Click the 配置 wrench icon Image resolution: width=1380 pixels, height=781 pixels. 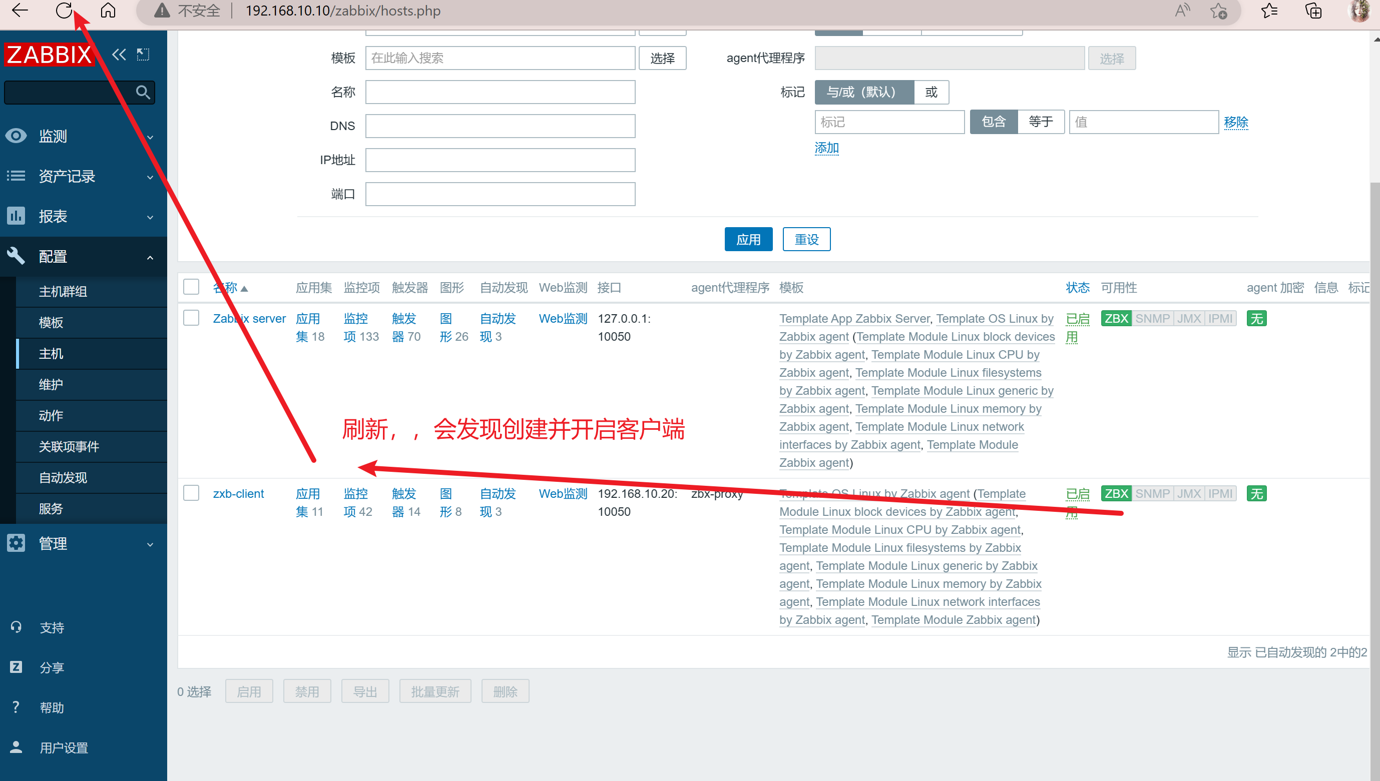(x=16, y=256)
